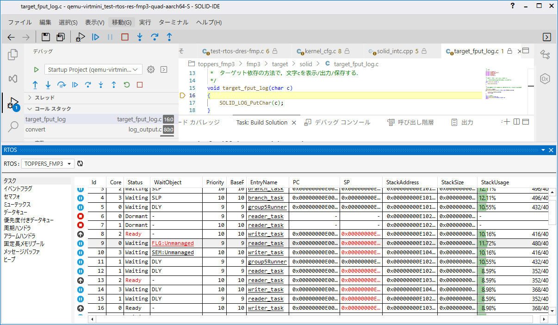Click the red Stop debugging square in toolbar

click(125, 37)
